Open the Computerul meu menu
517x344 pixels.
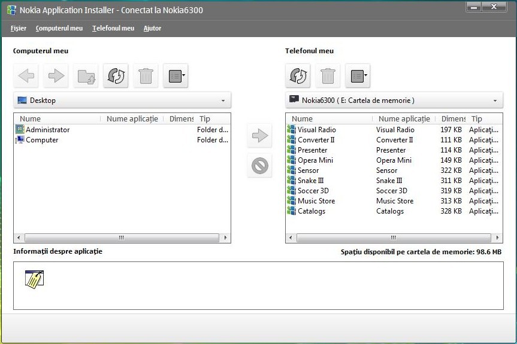59,28
